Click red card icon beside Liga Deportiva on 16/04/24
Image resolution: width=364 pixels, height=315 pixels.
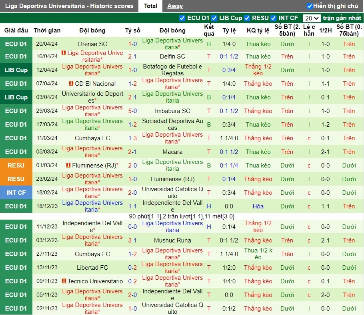coord(64,53)
